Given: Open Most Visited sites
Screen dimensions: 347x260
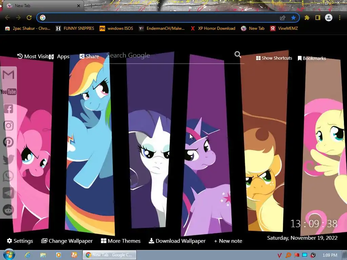Looking at the screenshot, I should [33, 57].
